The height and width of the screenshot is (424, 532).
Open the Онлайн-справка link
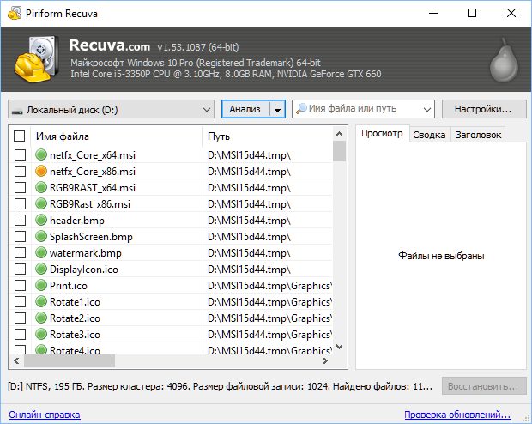click(45, 415)
